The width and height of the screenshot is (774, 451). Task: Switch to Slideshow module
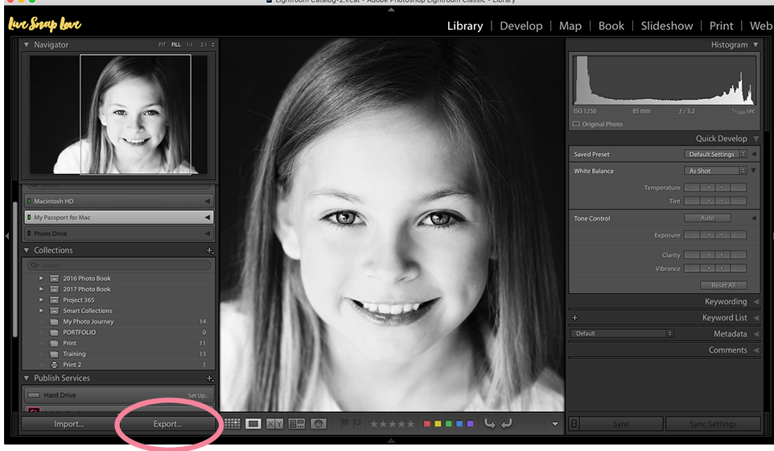pos(667,26)
